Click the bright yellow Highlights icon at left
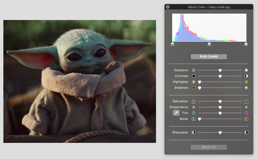 [194, 82]
